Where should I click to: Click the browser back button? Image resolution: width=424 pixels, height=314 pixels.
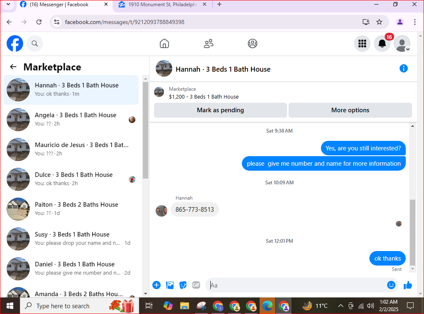(9, 22)
